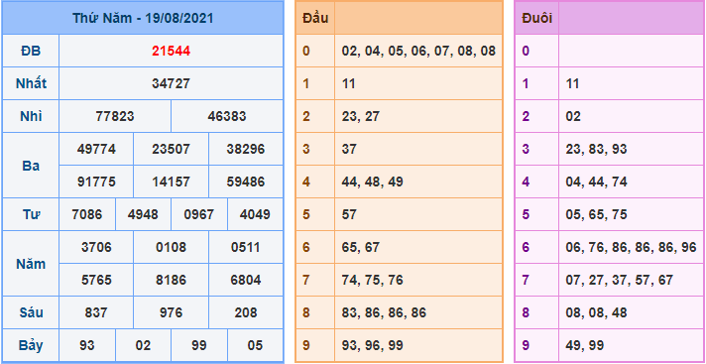Click fourth prize number 7086
The image size is (706, 364).
pyautogui.click(x=87, y=214)
